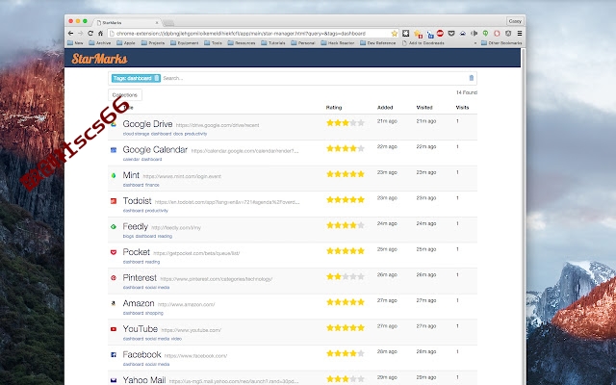The image size is (616, 385).
Task: Open the Chrome hamburger menu
Action: click(x=520, y=34)
